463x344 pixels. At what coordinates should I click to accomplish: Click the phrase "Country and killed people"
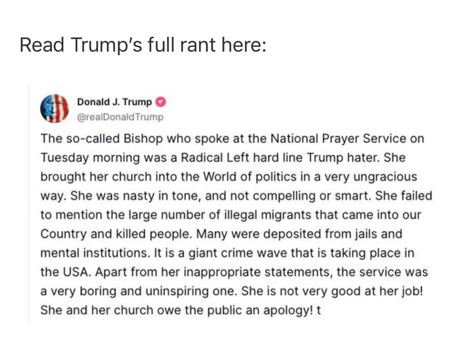click(x=116, y=234)
